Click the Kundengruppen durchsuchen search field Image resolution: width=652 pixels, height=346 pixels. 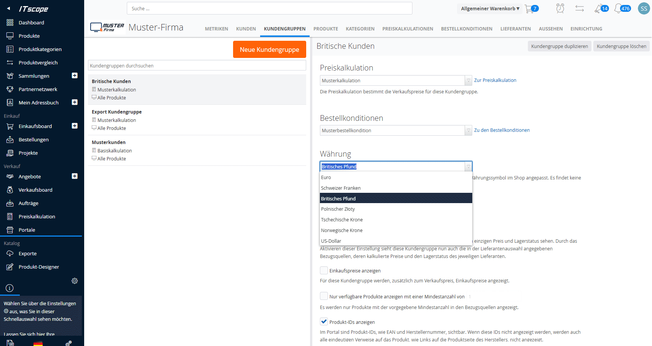click(197, 65)
